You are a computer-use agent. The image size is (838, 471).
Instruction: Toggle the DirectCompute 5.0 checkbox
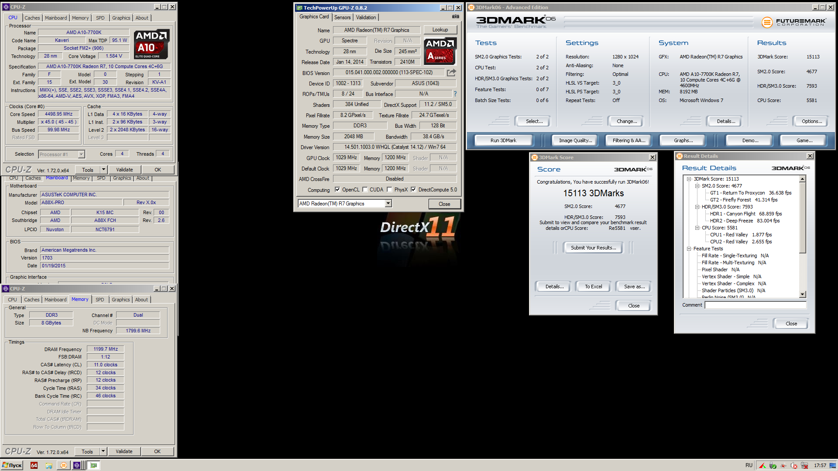(413, 190)
